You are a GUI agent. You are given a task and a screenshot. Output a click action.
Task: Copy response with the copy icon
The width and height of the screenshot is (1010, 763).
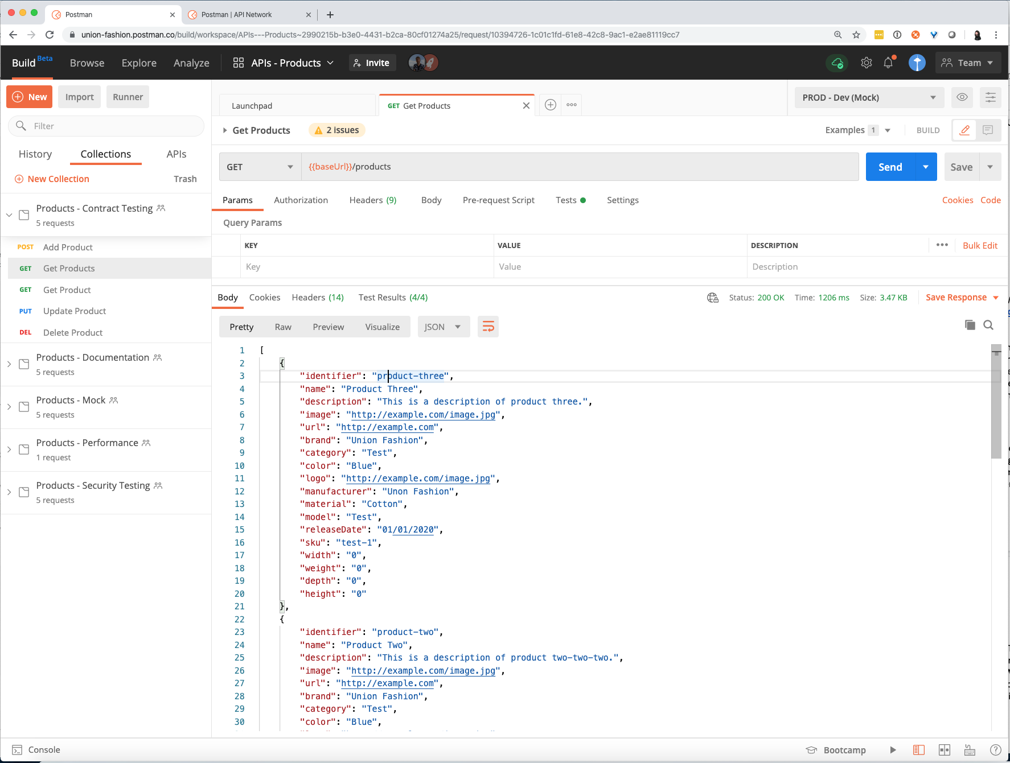970,325
